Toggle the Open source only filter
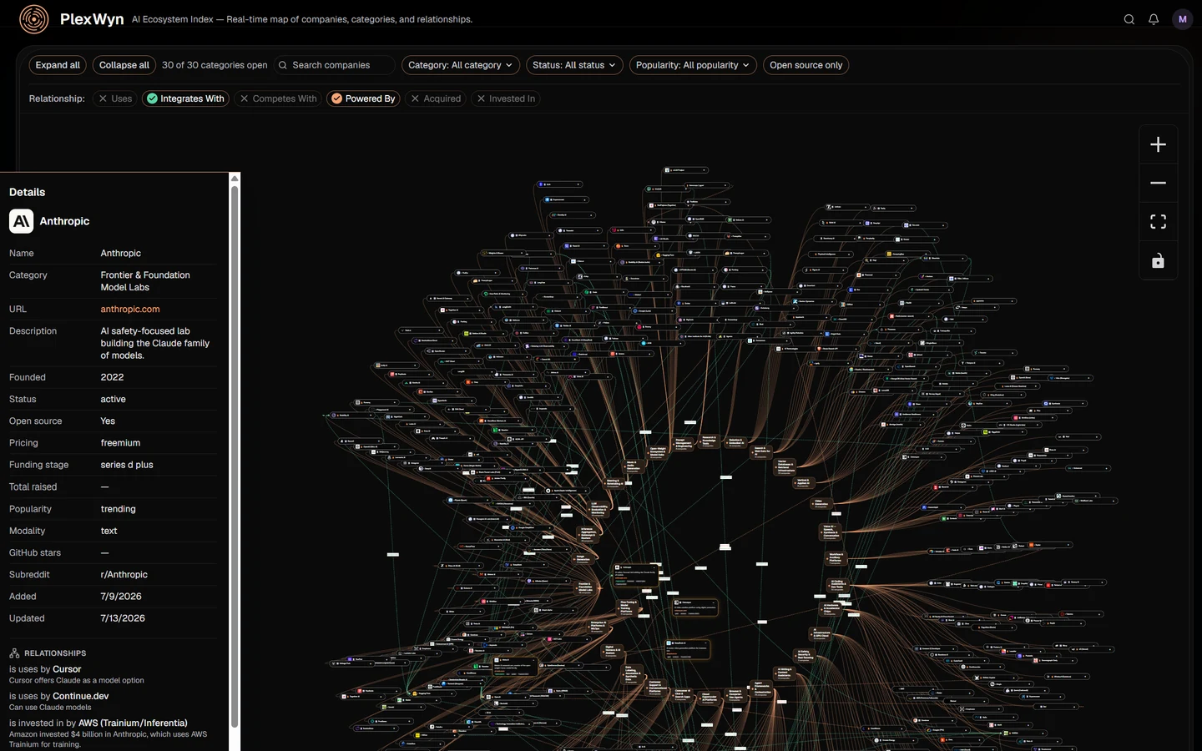Viewport: 1202px width, 751px height. [x=806, y=65]
